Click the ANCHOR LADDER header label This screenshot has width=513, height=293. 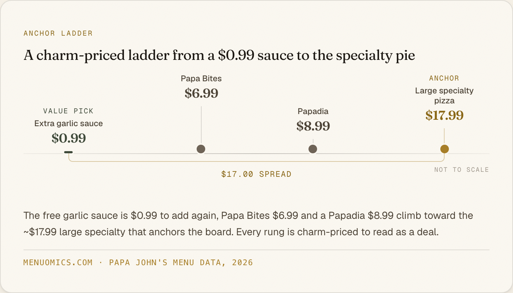click(x=58, y=34)
